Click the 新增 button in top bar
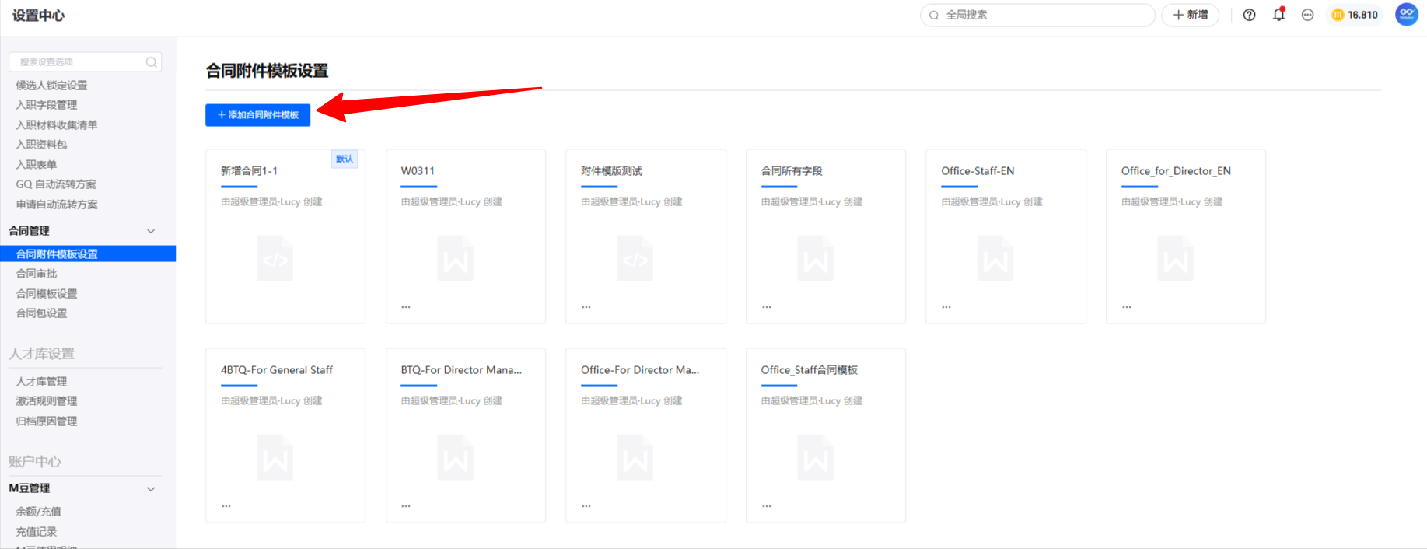This screenshot has width=1427, height=549. pos(1190,15)
